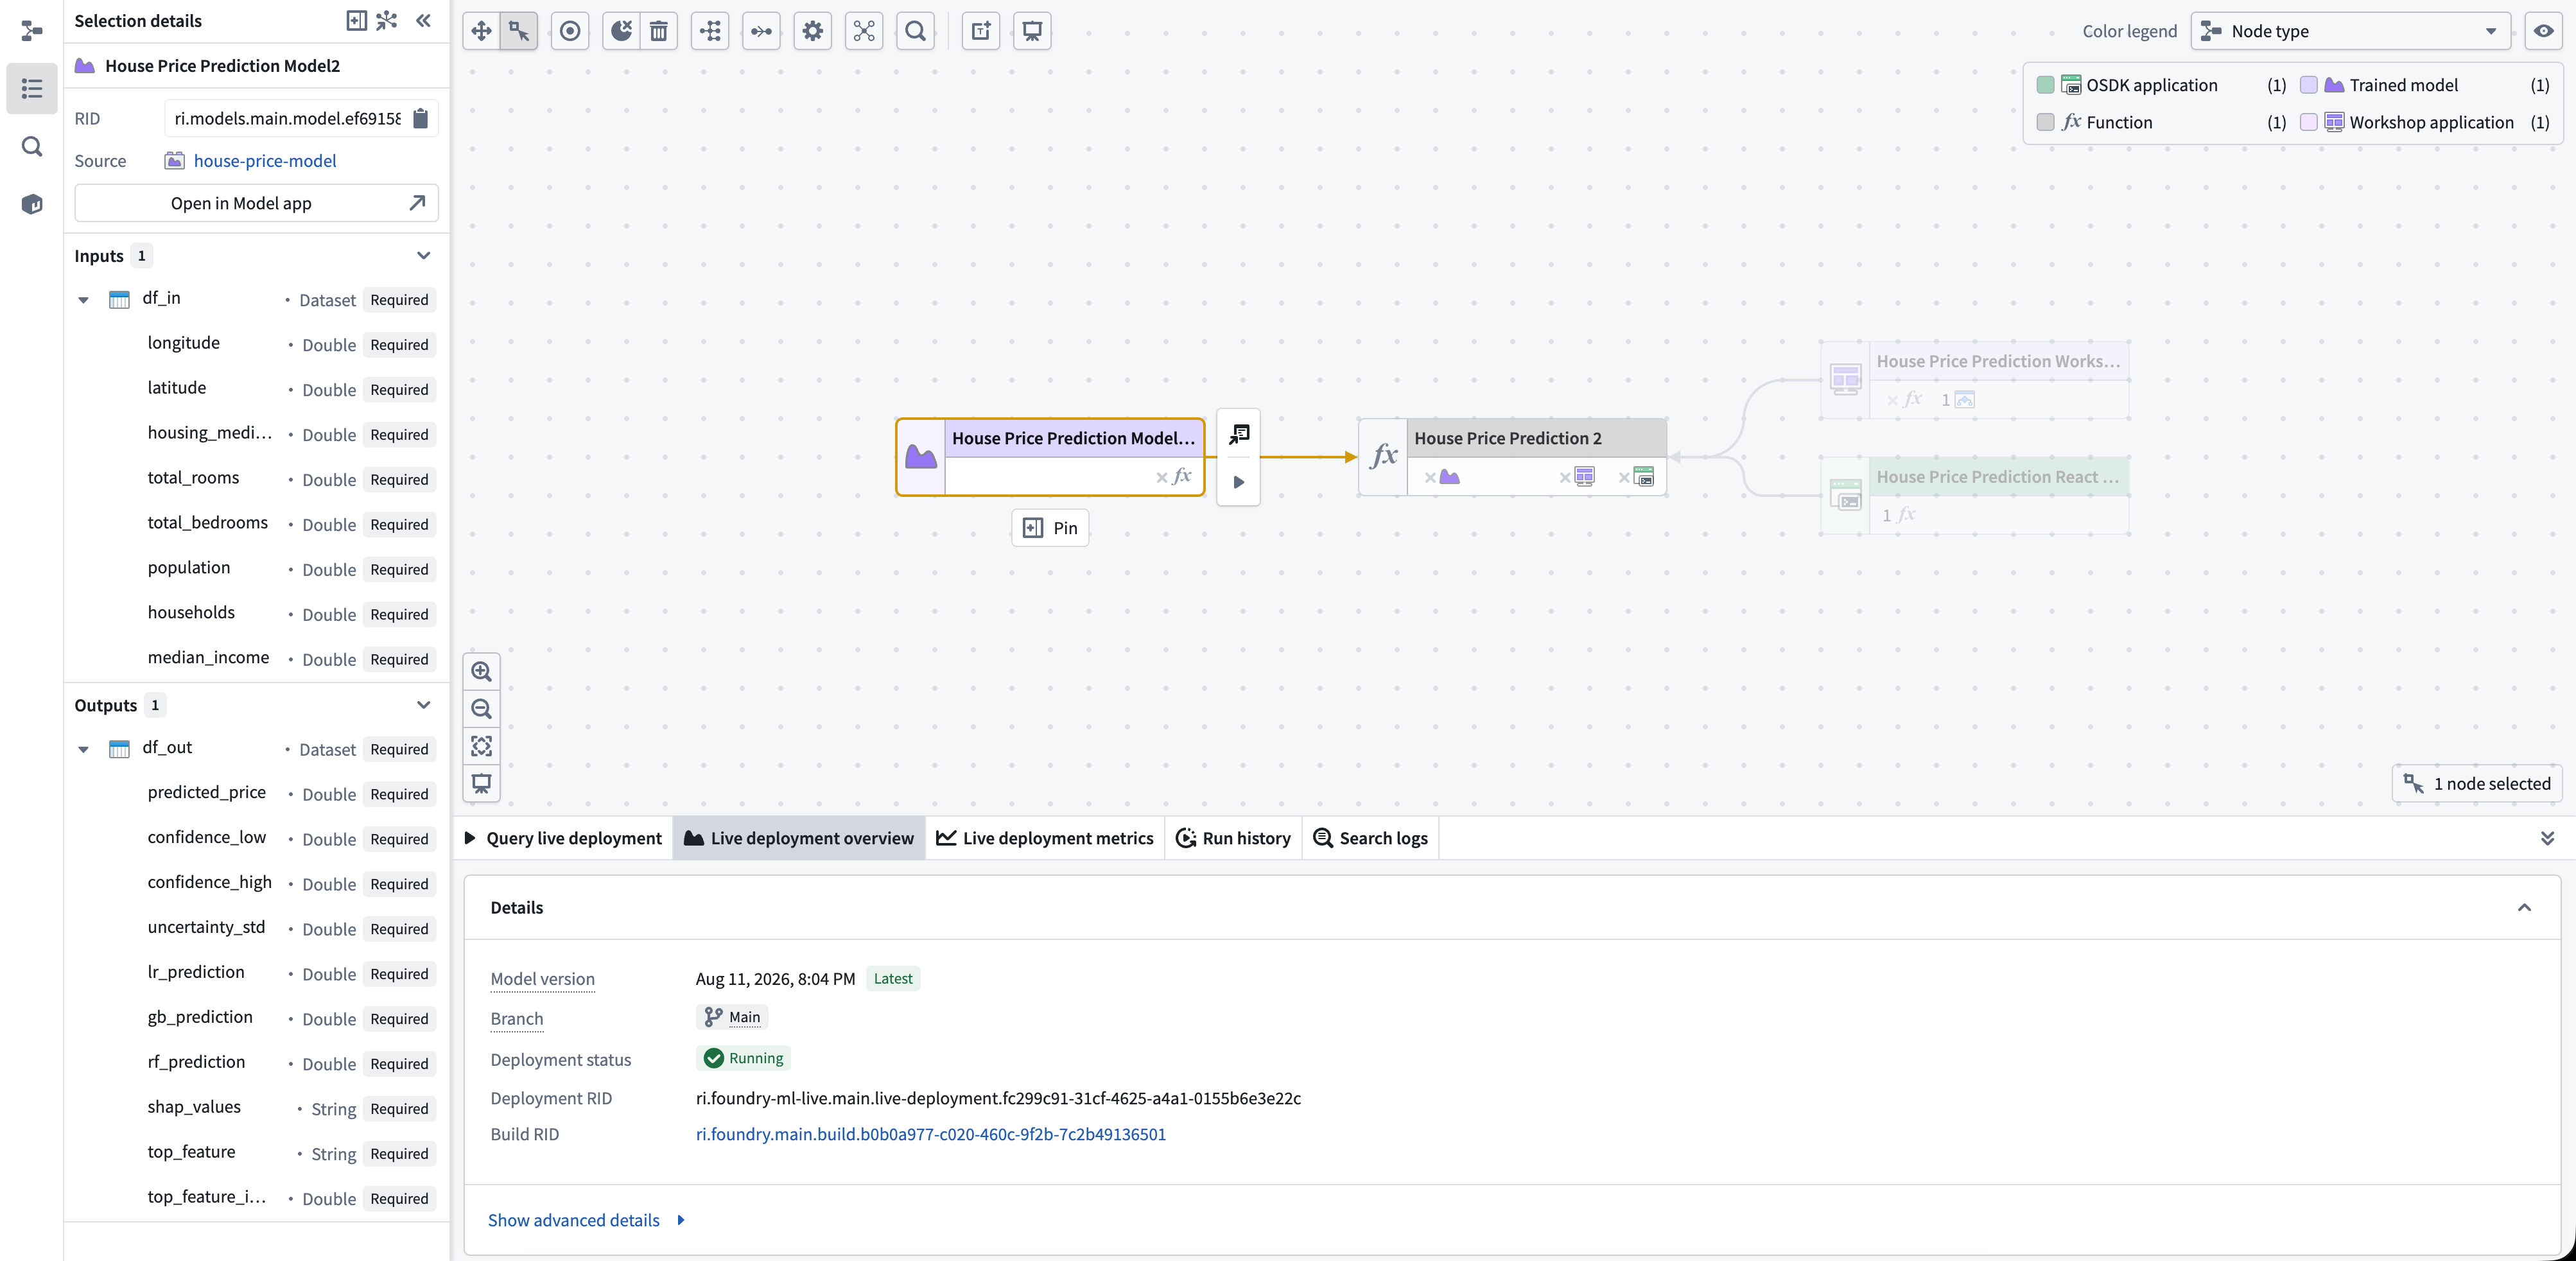Click the fit-to-screen zoom icon

click(x=482, y=746)
